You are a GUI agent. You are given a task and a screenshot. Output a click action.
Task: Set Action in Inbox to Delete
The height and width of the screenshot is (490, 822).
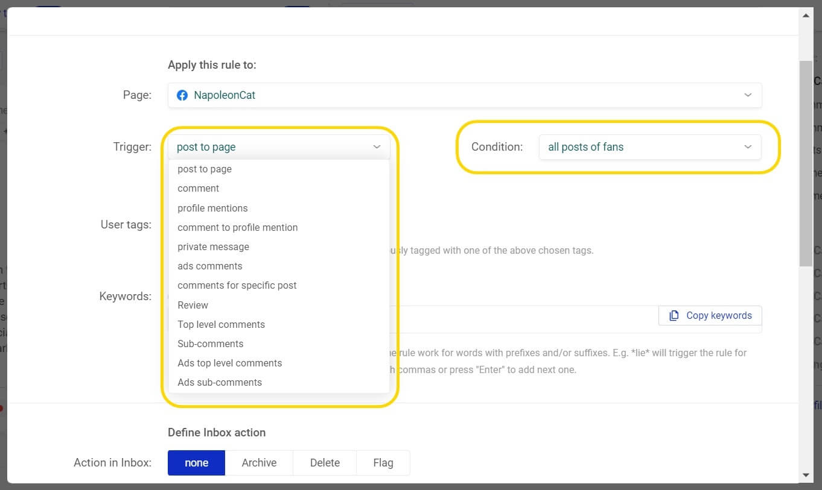click(325, 463)
